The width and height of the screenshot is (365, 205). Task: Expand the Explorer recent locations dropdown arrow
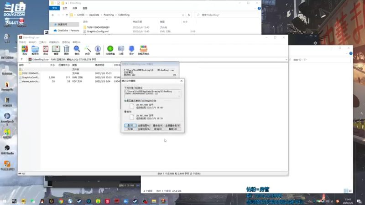(63, 15)
